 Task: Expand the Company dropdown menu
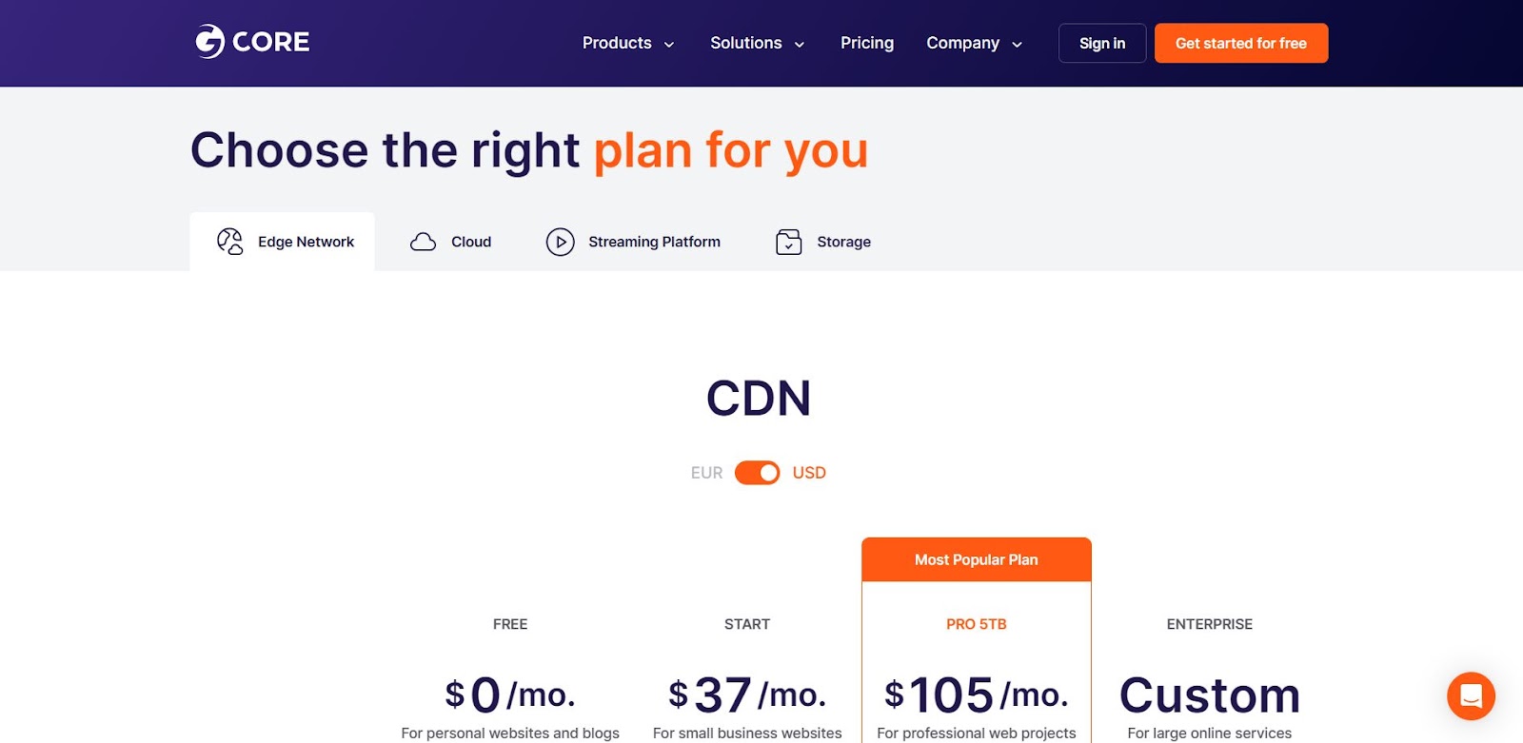[x=975, y=43]
